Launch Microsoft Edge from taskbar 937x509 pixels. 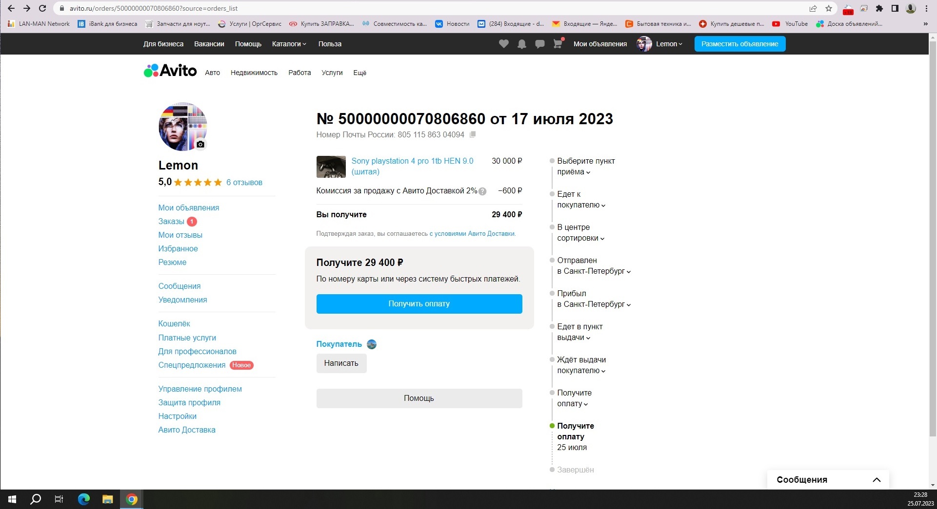(84, 499)
